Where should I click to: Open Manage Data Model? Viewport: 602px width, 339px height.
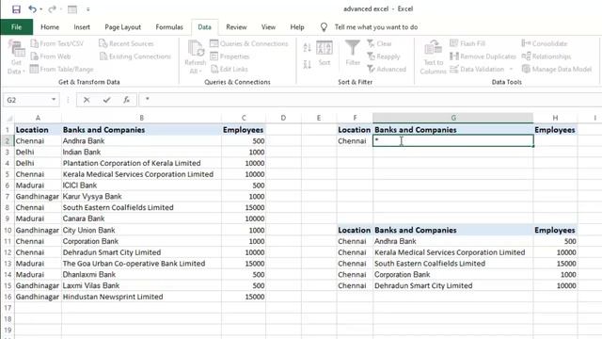click(x=557, y=69)
